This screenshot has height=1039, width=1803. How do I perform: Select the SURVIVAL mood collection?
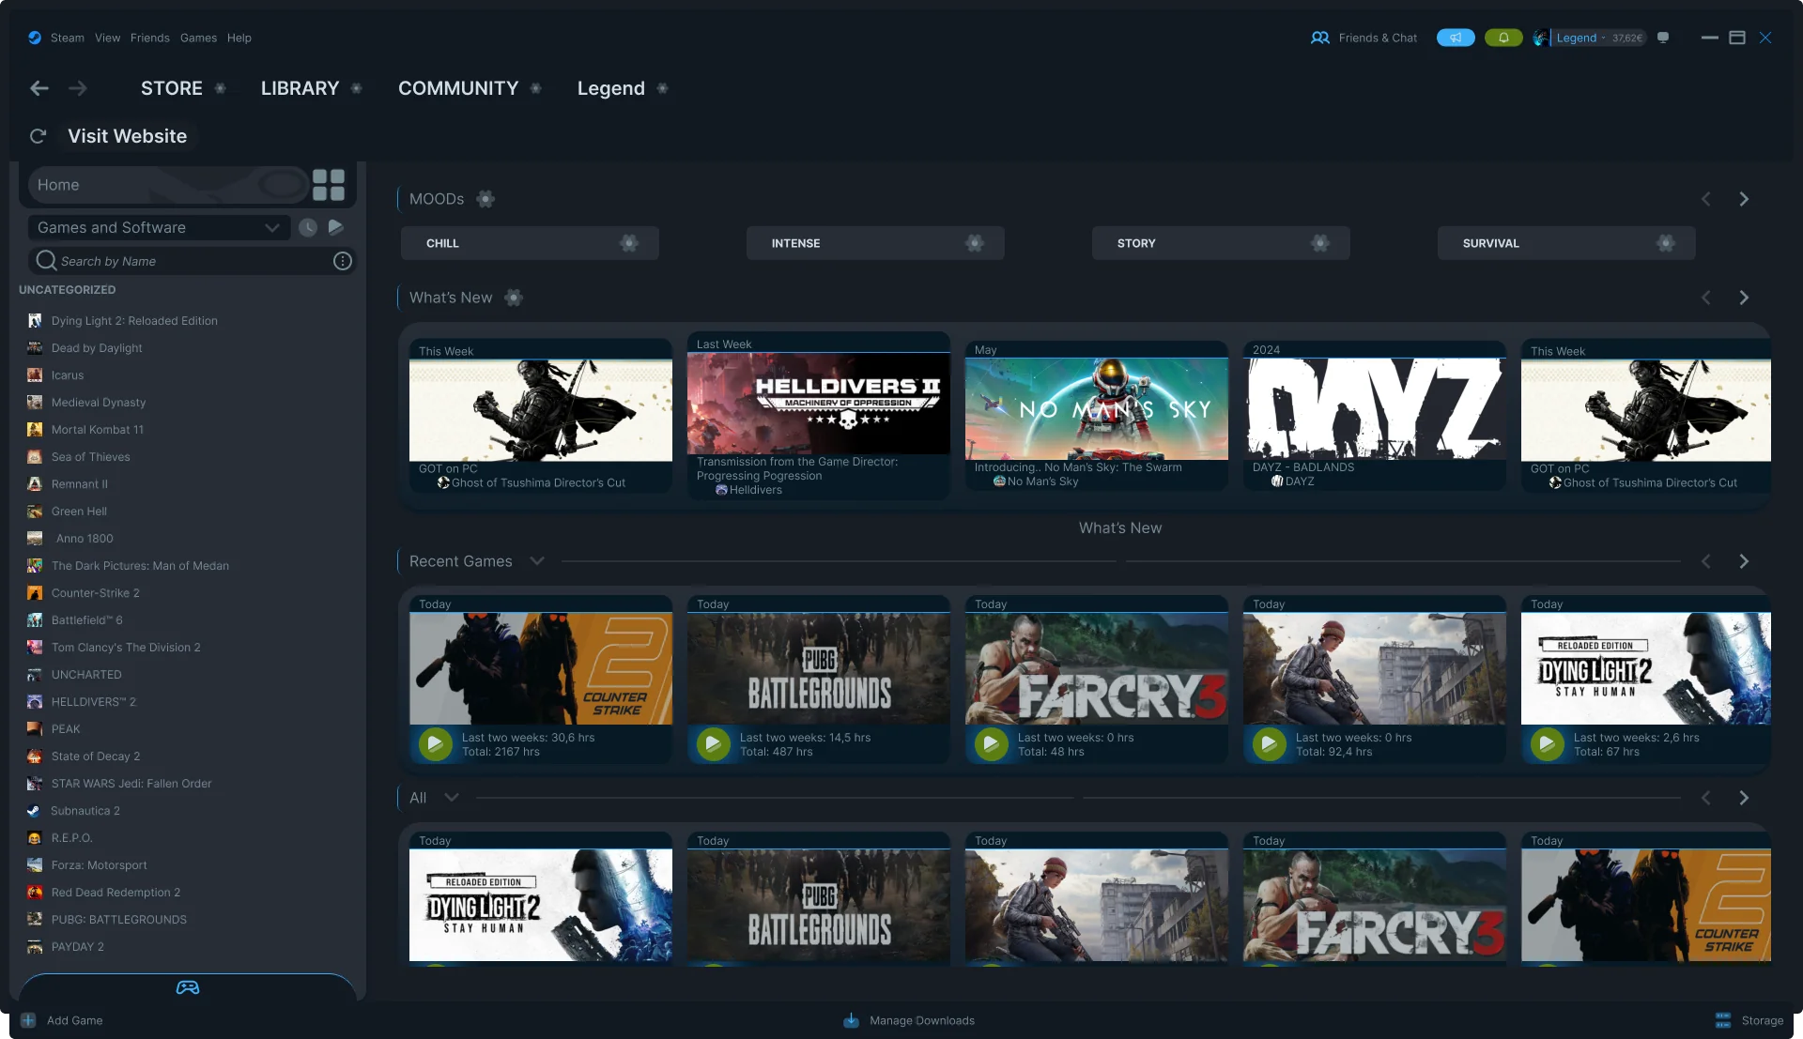1566,243
